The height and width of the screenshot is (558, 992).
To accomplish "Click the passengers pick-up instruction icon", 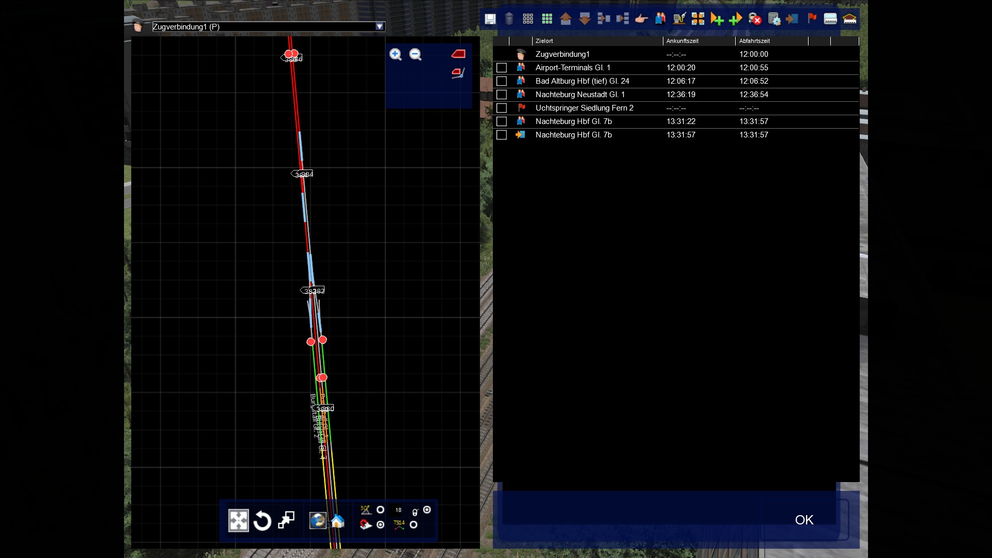I will pyautogui.click(x=660, y=19).
